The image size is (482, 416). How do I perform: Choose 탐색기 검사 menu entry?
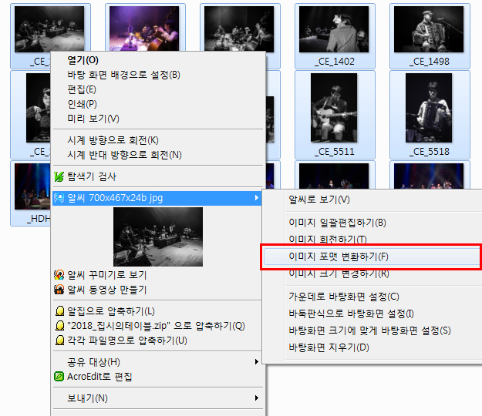pyautogui.click(x=92, y=176)
